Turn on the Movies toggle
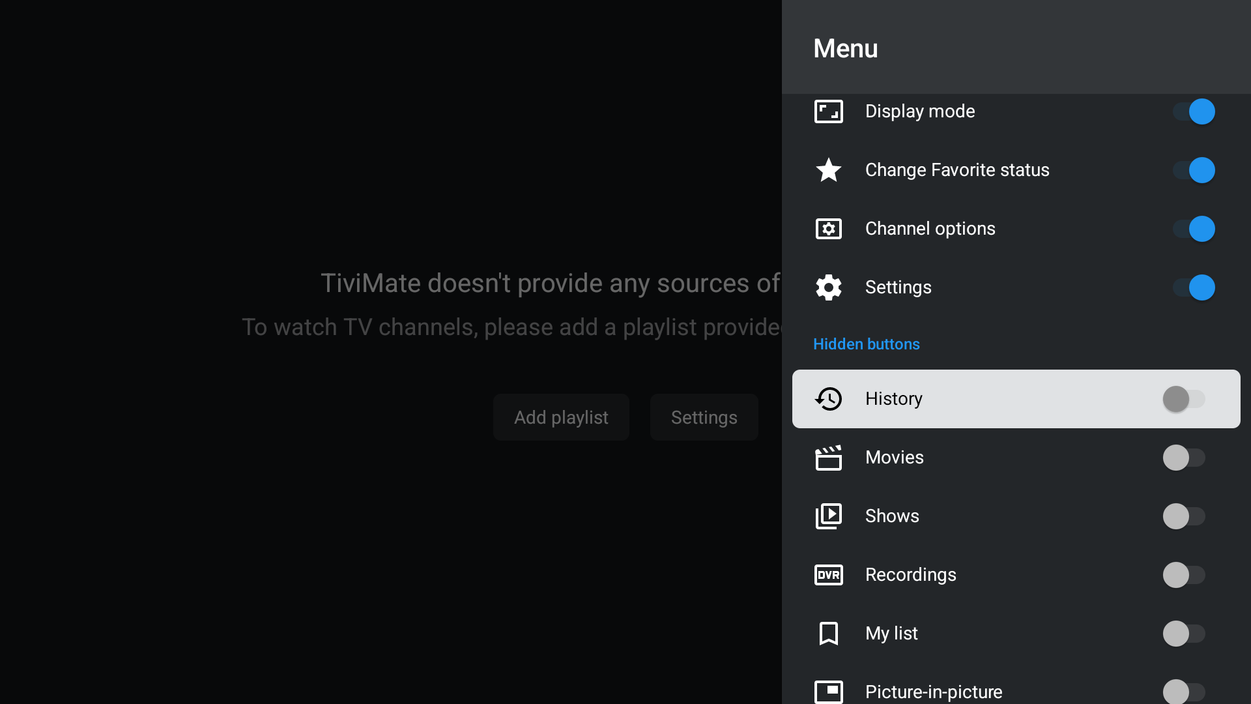This screenshot has width=1251, height=704. coord(1184,458)
